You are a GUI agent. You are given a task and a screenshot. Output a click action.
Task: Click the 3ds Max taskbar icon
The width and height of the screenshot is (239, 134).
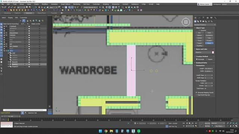[133, 131]
